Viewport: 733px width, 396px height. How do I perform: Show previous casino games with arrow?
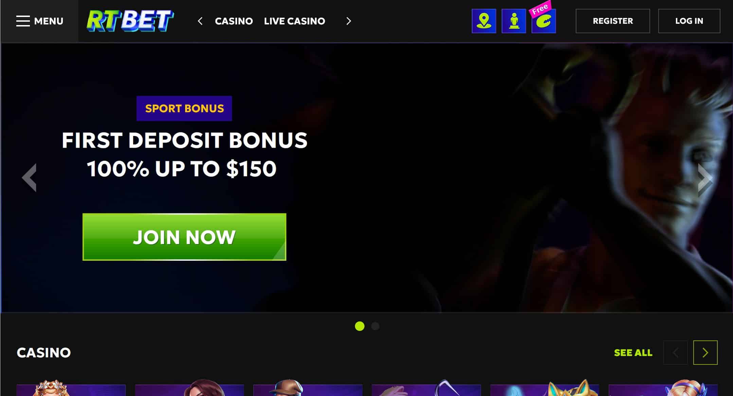coord(675,353)
